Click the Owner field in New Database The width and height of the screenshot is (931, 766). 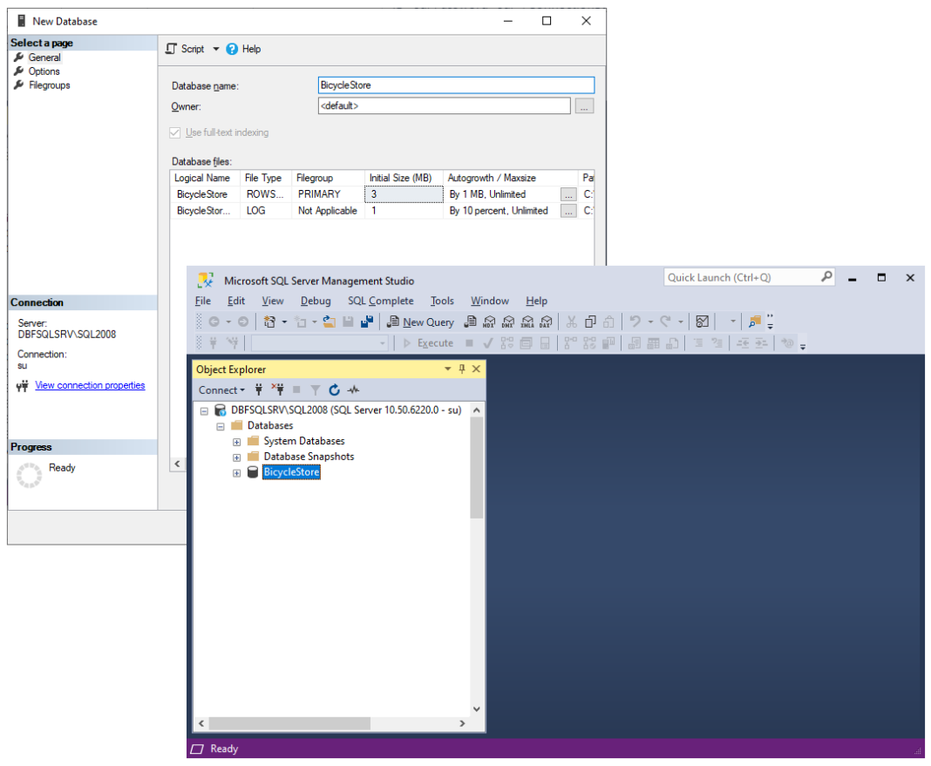(444, 105)
